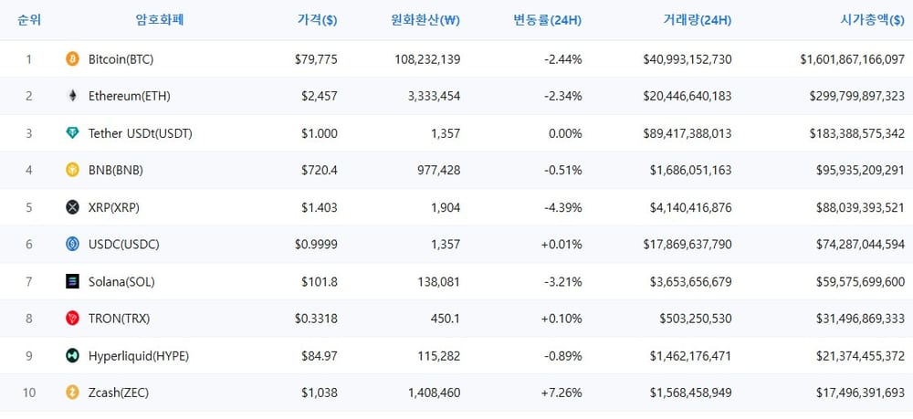
Task: Select XRP change -4.39%
Action: (x=562, y=208)
